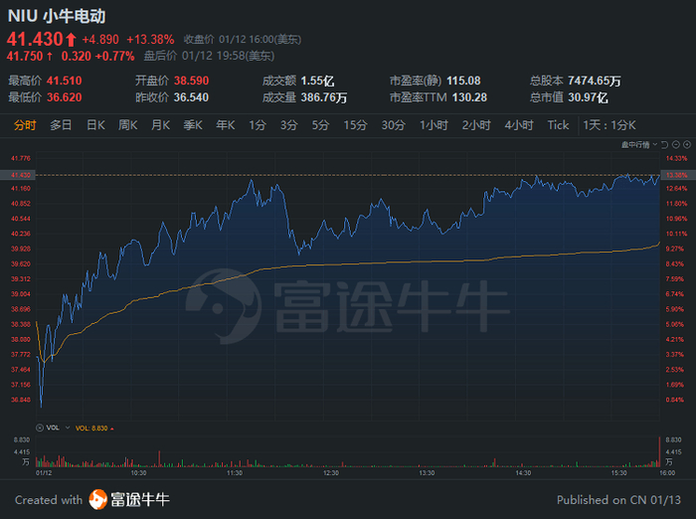The height and width of the screenshot is (519, 696).
Task: Click the 市盈率(静) value 115.08
Action: [x=463, y=81]
